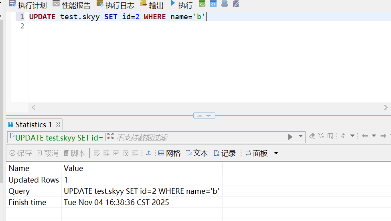Click the eraser clear-filter icon
The height and width of the screenshot is (221, 391).
[x=312, y=136]
